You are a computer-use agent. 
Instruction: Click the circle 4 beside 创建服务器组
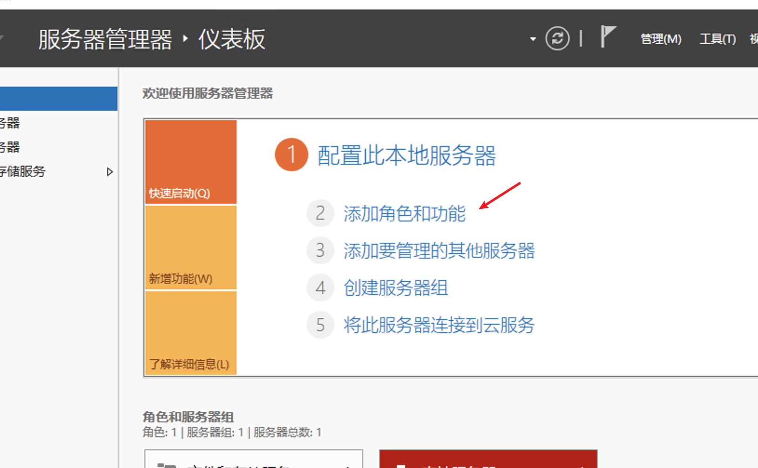320,287
